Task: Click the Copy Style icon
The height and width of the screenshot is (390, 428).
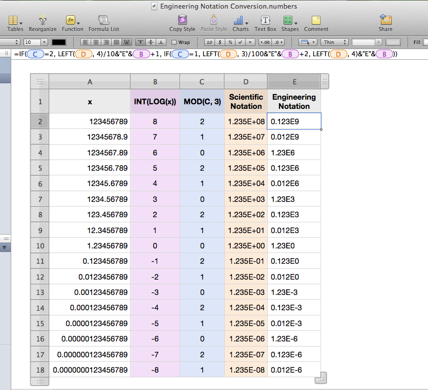Action: click(x=182, y=20)
